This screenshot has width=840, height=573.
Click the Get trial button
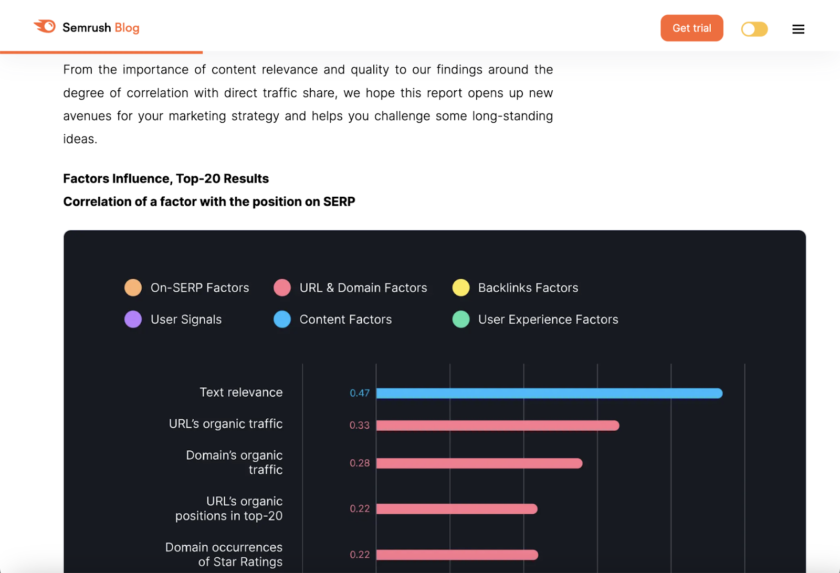[691, 28]
